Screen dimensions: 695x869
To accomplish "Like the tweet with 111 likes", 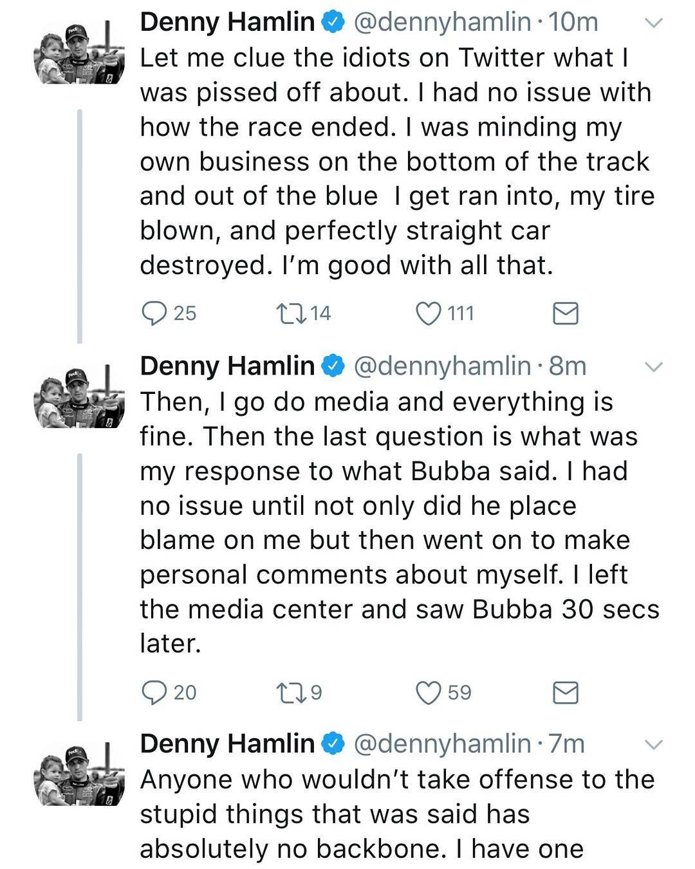I will click(x=429, y=313).
